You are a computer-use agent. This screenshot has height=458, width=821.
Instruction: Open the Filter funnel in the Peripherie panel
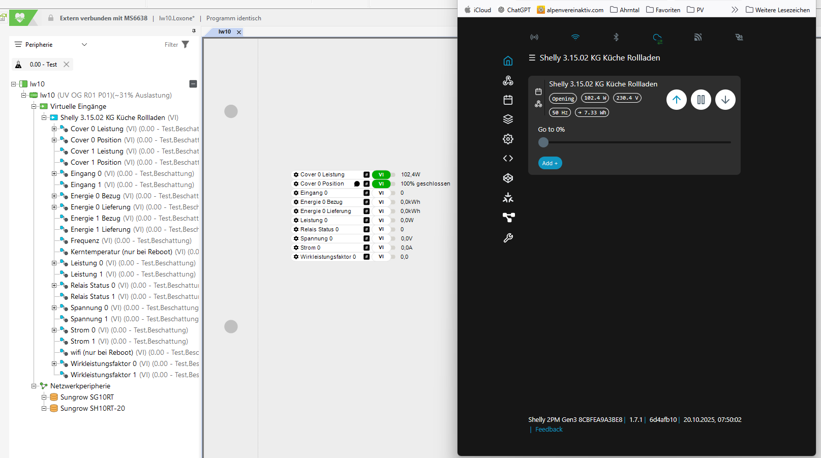pos(186,45)
